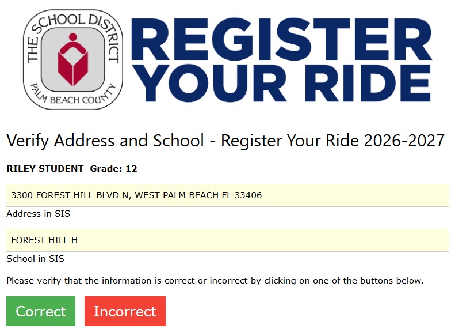
Task: Select the Address in SIS field
Action: click(x=228, y=195)
